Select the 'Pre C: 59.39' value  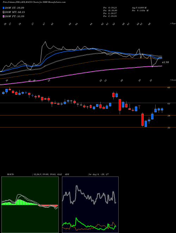[110, 16]
